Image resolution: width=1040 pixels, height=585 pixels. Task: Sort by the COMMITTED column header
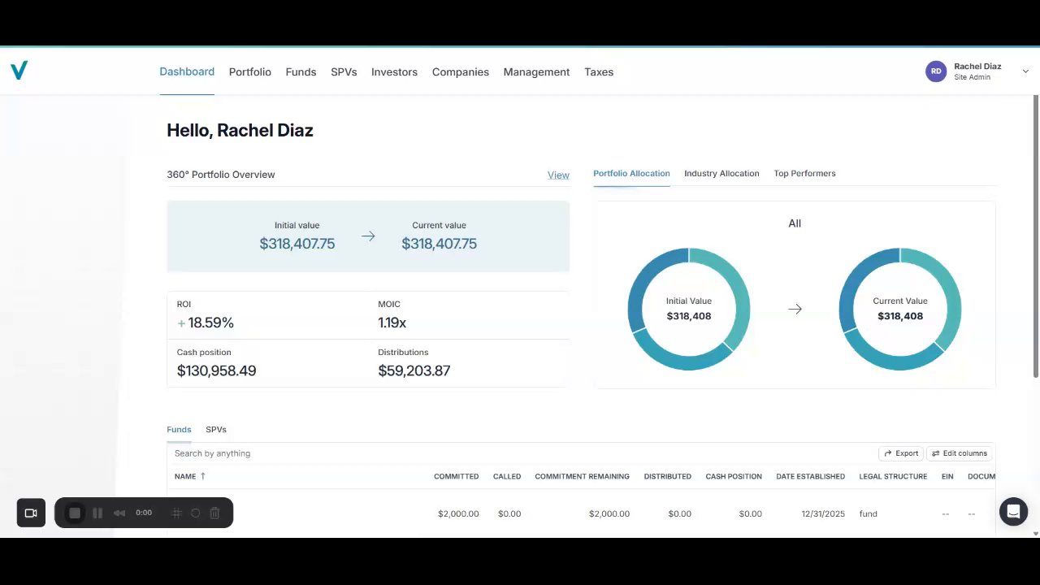click(456, 476)
